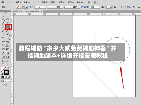This screenshot has width=141, height=105.
Task: Select the Mesh tool
Action: [3, 49]
